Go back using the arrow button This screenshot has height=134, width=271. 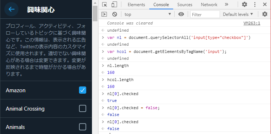coord(11,9)
